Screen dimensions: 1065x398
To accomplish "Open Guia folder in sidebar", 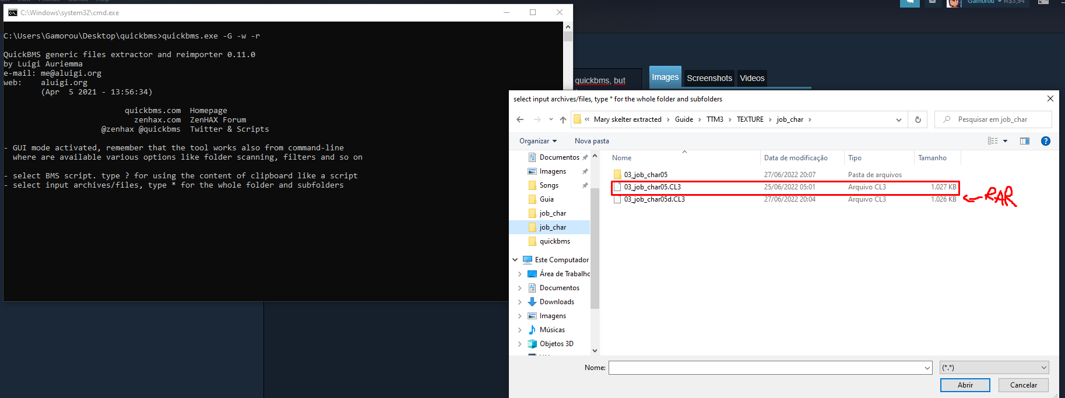I will point(546,199).
